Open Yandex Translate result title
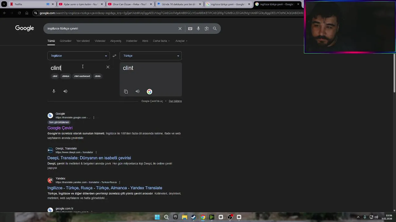This screenshot has height=222, width=396. pyautogui.click(x=105, y=188)
